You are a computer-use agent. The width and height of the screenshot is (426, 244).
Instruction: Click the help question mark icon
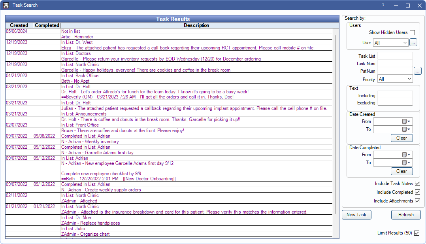tap(383, 6)
